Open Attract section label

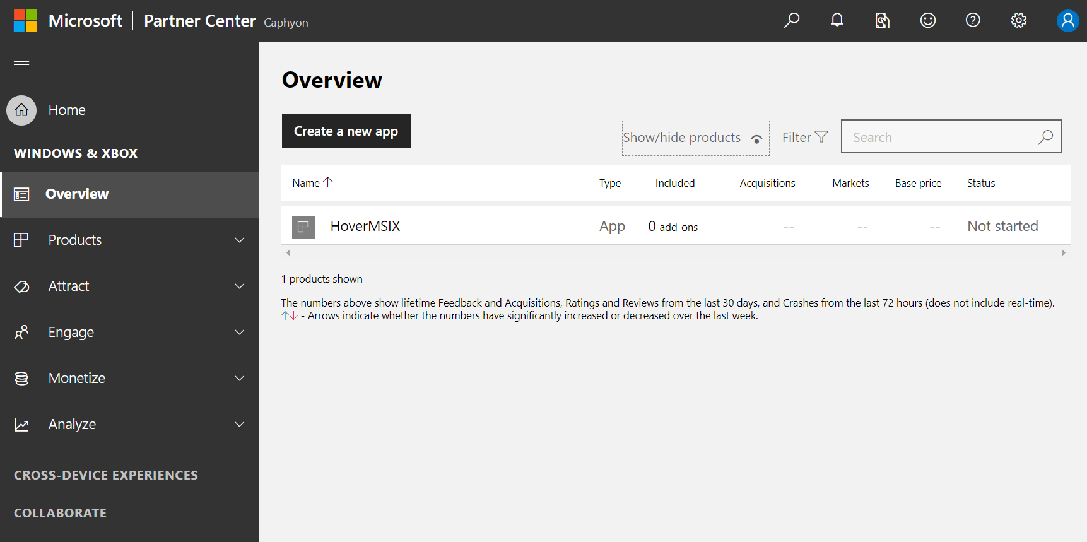[69, 286]
